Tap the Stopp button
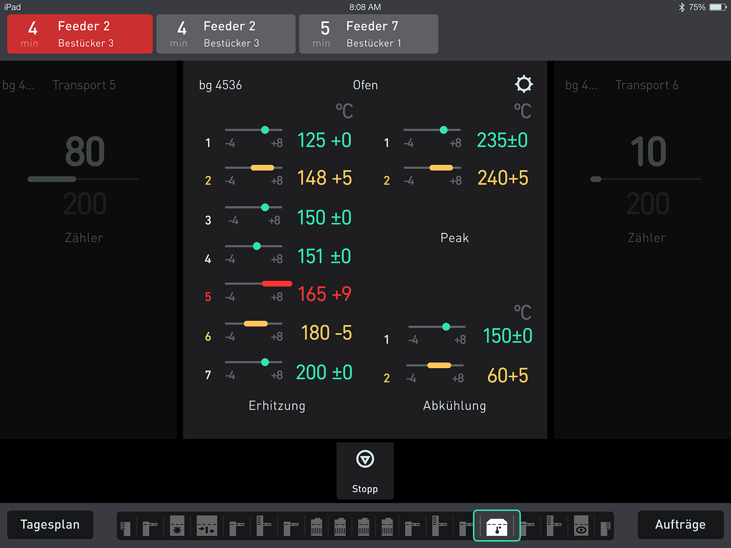 pos(365,471)
